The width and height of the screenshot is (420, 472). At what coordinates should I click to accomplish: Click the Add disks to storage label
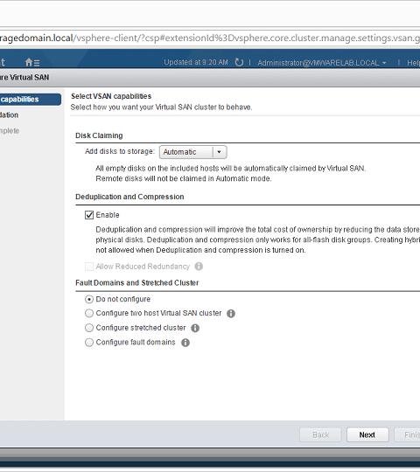(x=120, y=151)
